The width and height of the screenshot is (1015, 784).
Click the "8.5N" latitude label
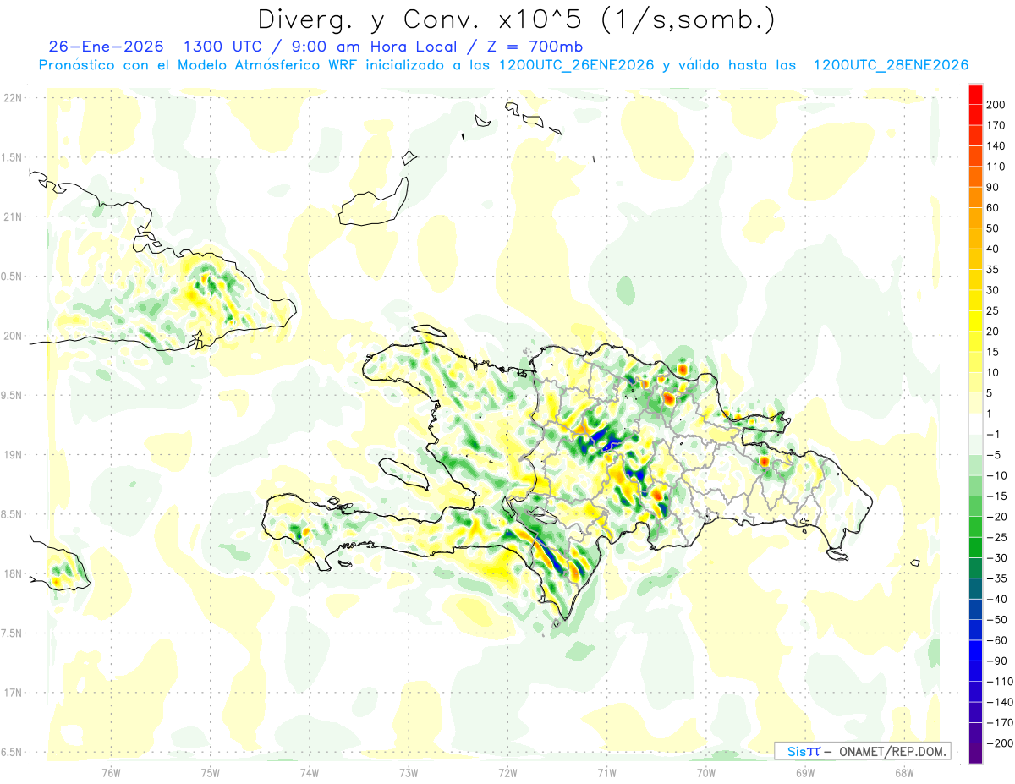click(x=13, y=514)
